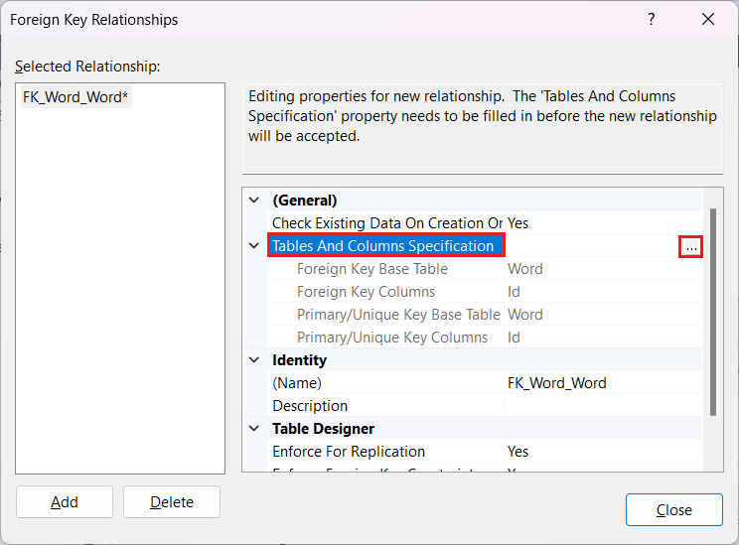Select the Enforce For Replication row
Image resolution: width=739 pixels, height=545 pixels.
click(485, 452)
